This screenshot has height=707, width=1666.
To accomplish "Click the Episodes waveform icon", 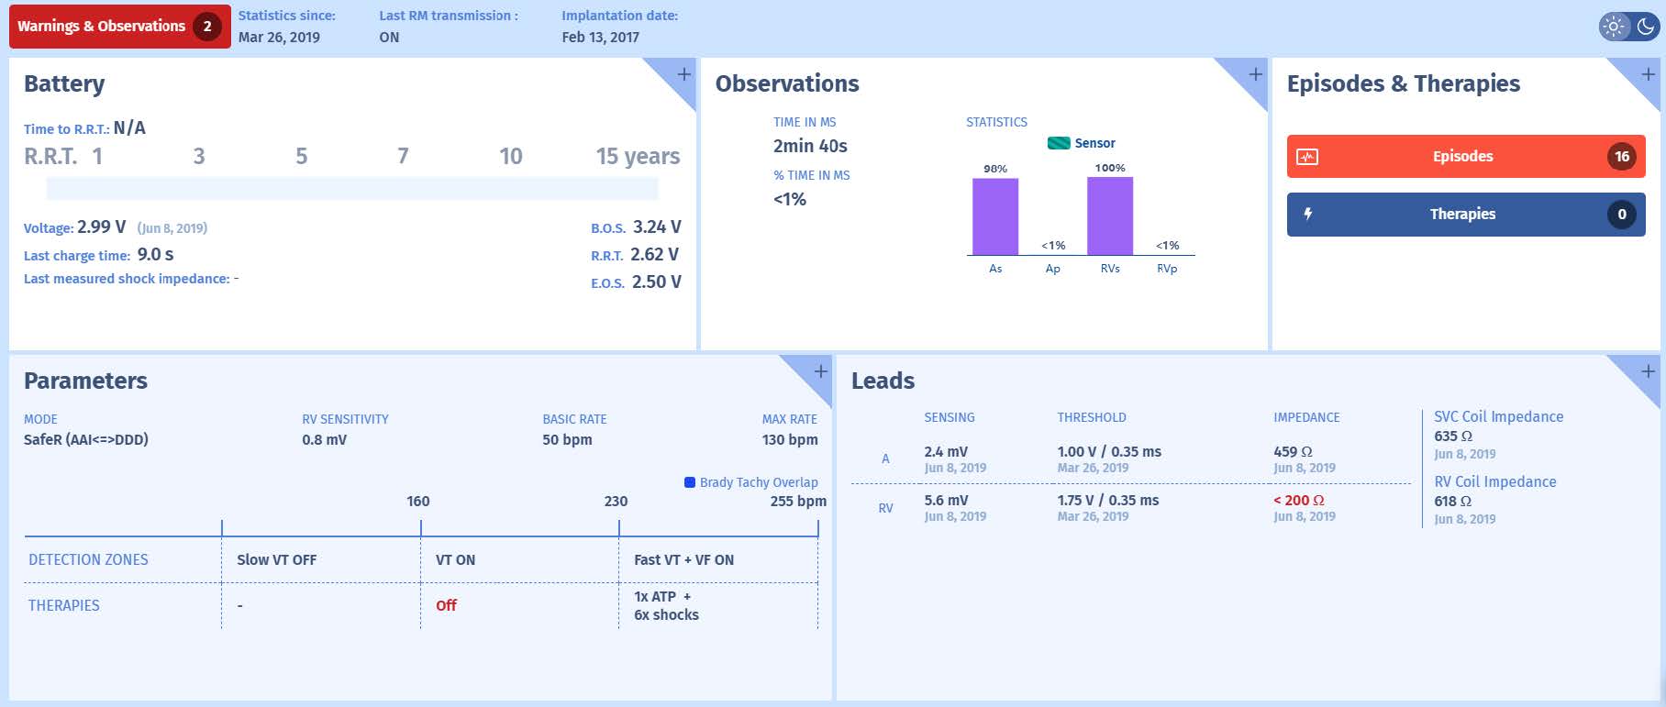I will tap(1307, 157).
